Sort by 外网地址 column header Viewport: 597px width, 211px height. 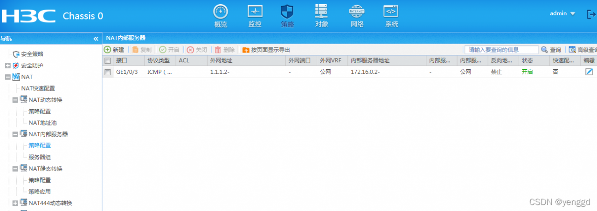click(246, 61)
